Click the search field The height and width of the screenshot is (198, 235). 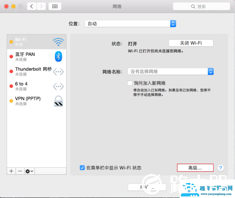(x=201, y=6)
